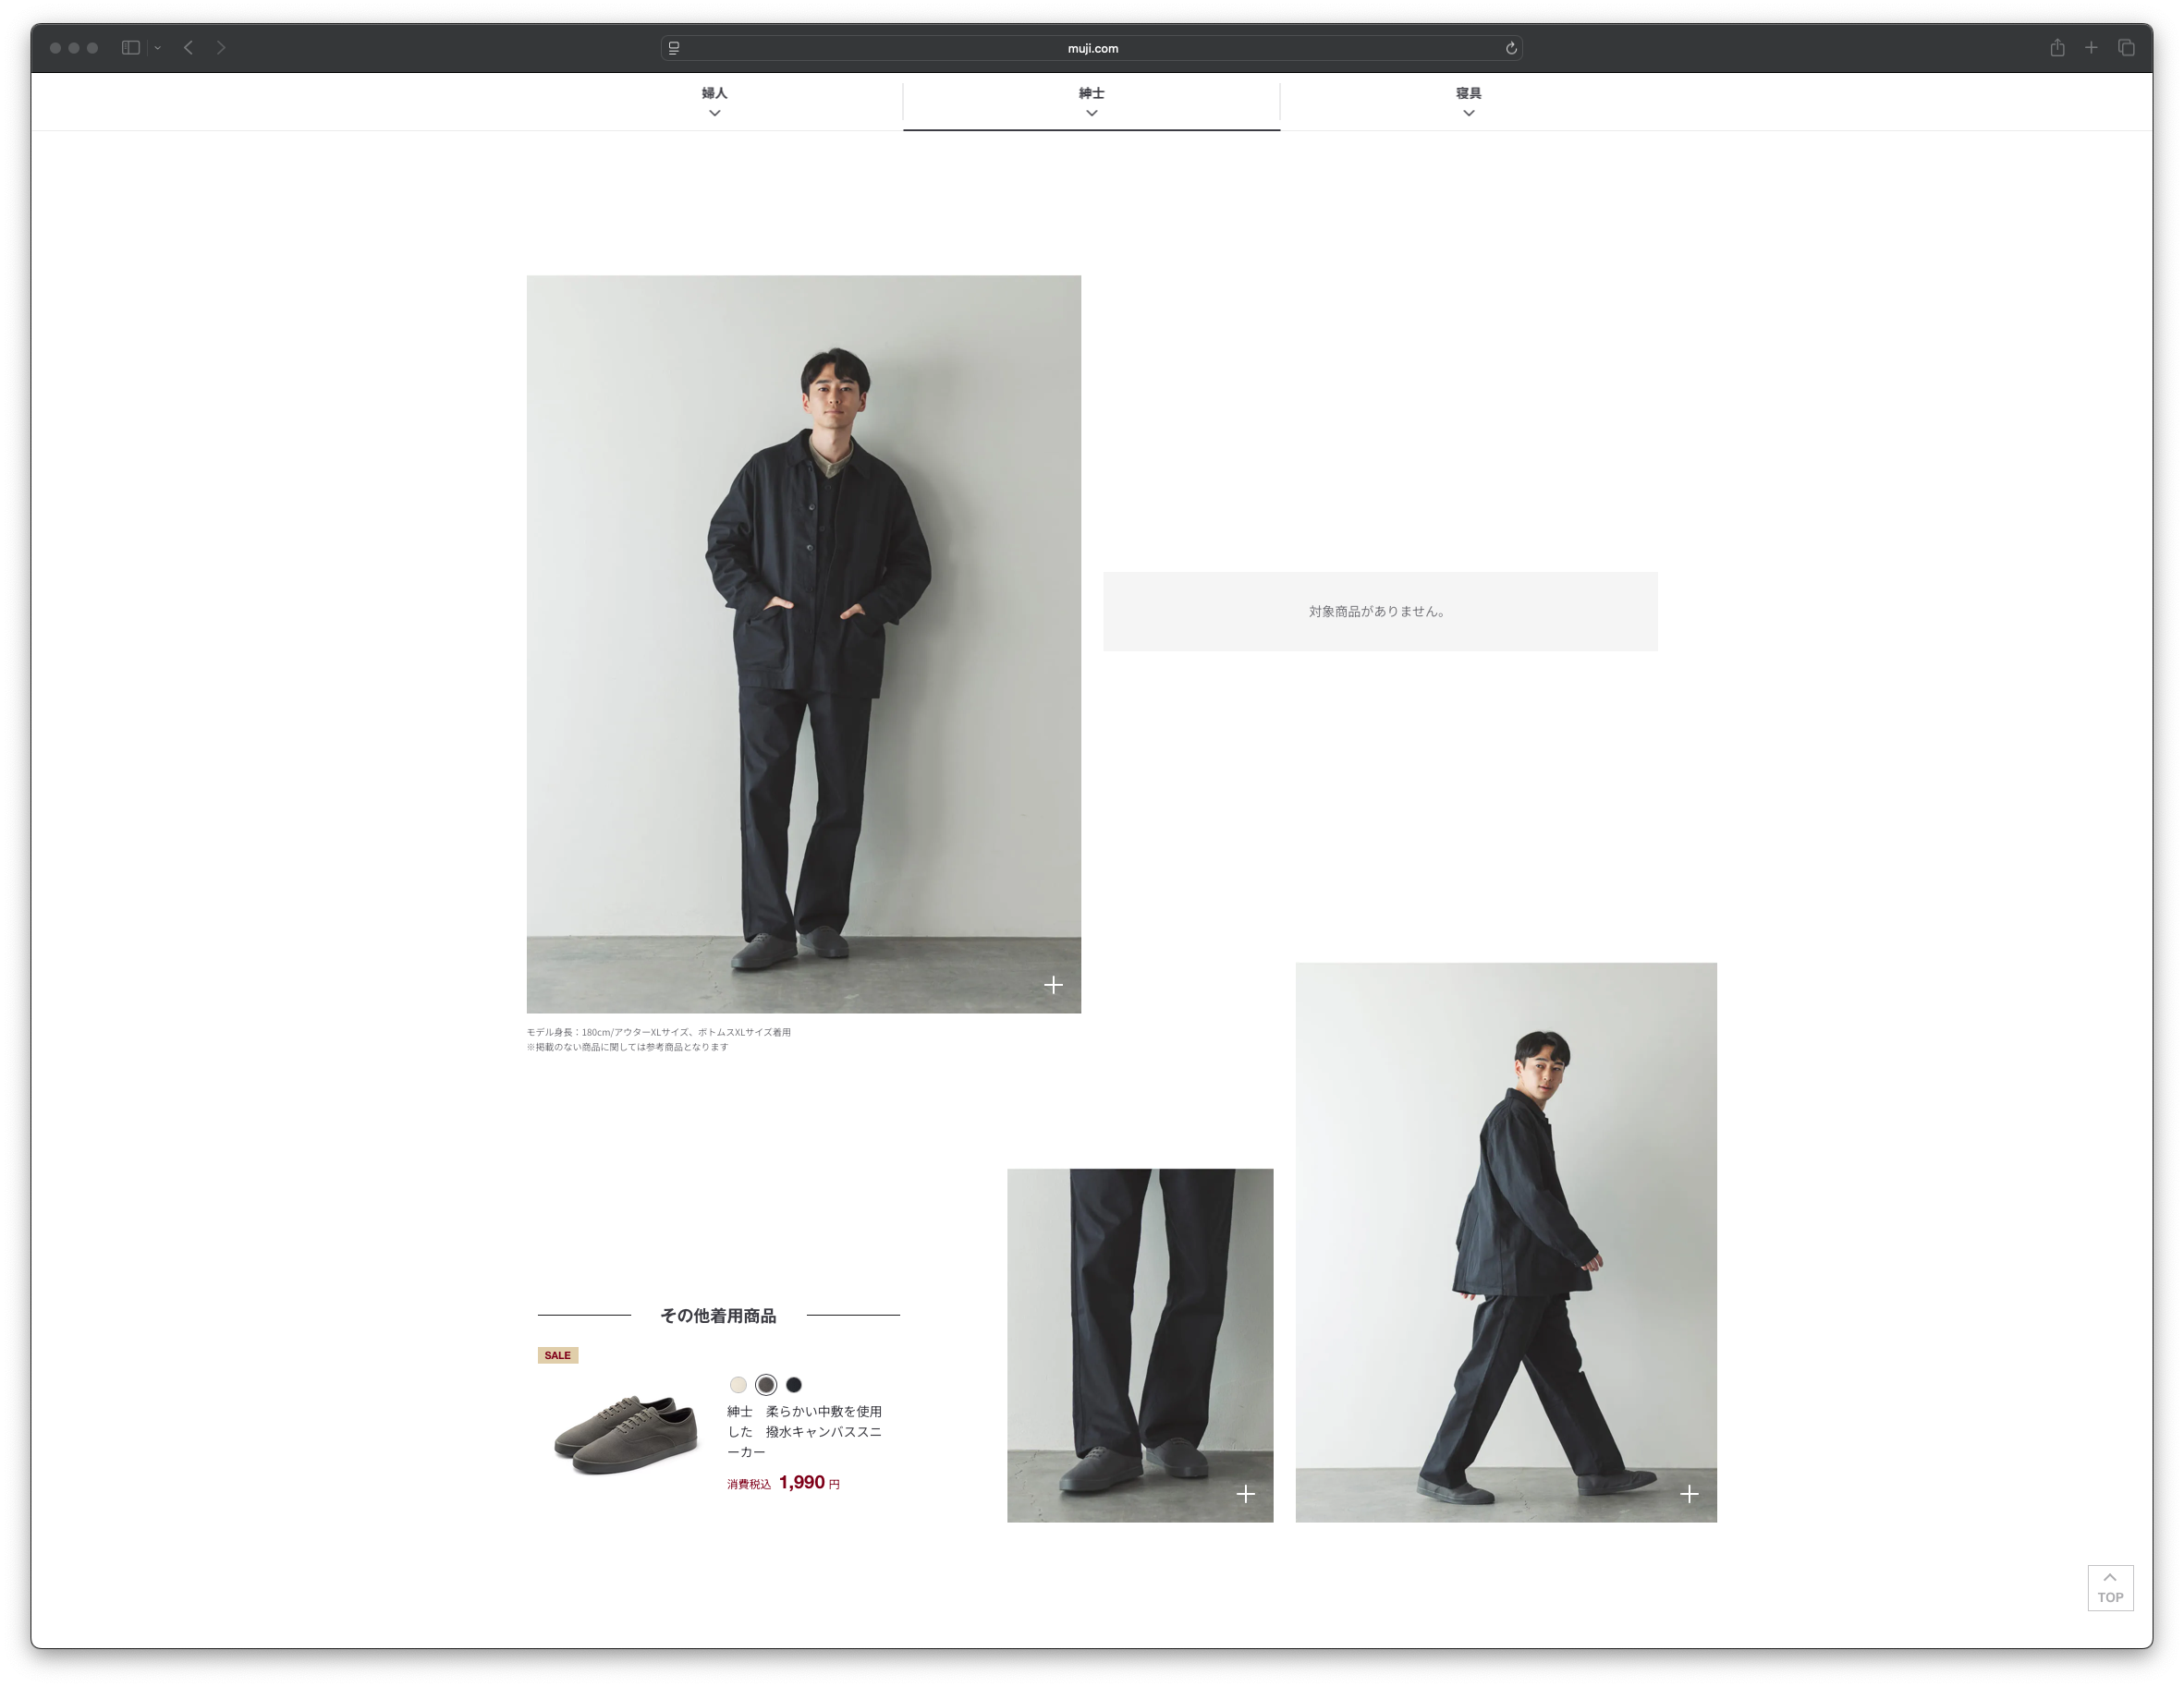Image resolution: width=2184 pixels, height=1687 pixels.
Task: Click the share icon in the browser toolbar
Action: tap(2057, 47)
